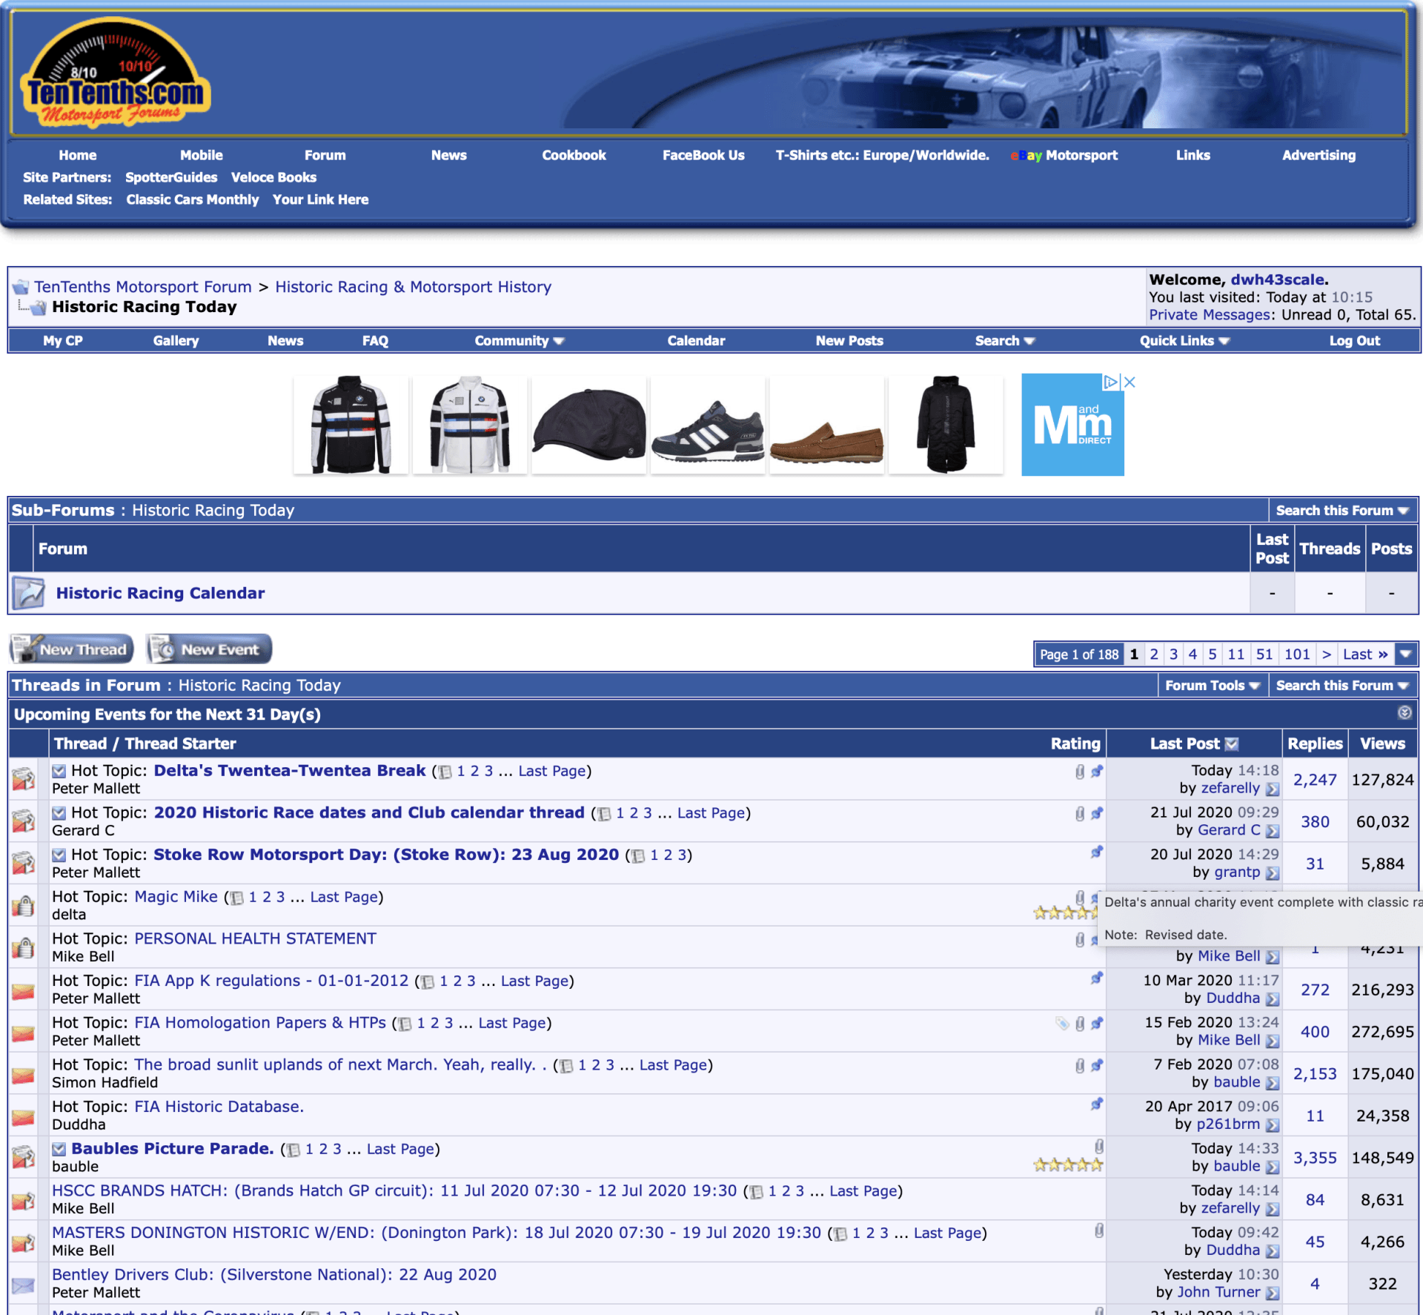Go to last post in Delta's Twentea-Twentea Break
Viewport: 1423px width, 1315px height.
[x=1273, y=789]
